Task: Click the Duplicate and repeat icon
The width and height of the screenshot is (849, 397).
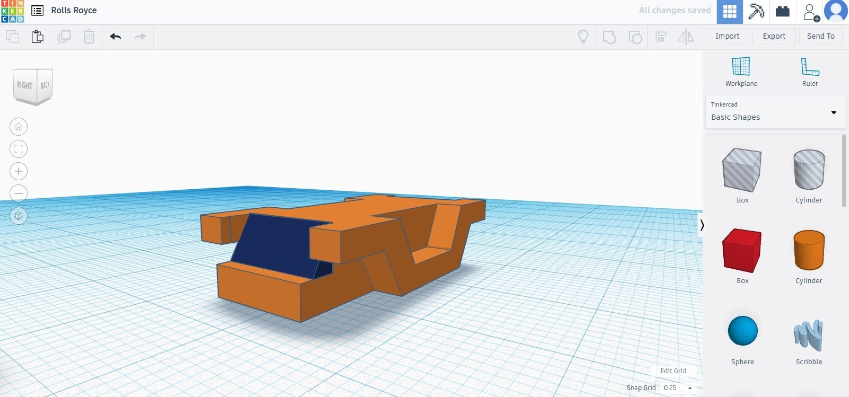Action: [64, 37]
